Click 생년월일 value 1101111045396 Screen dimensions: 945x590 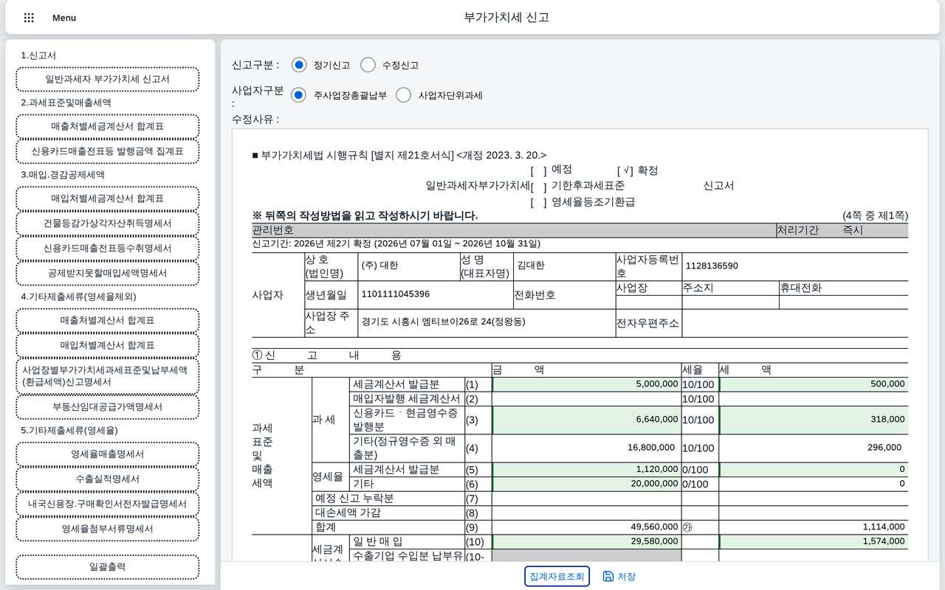click(x=396, y=294)
